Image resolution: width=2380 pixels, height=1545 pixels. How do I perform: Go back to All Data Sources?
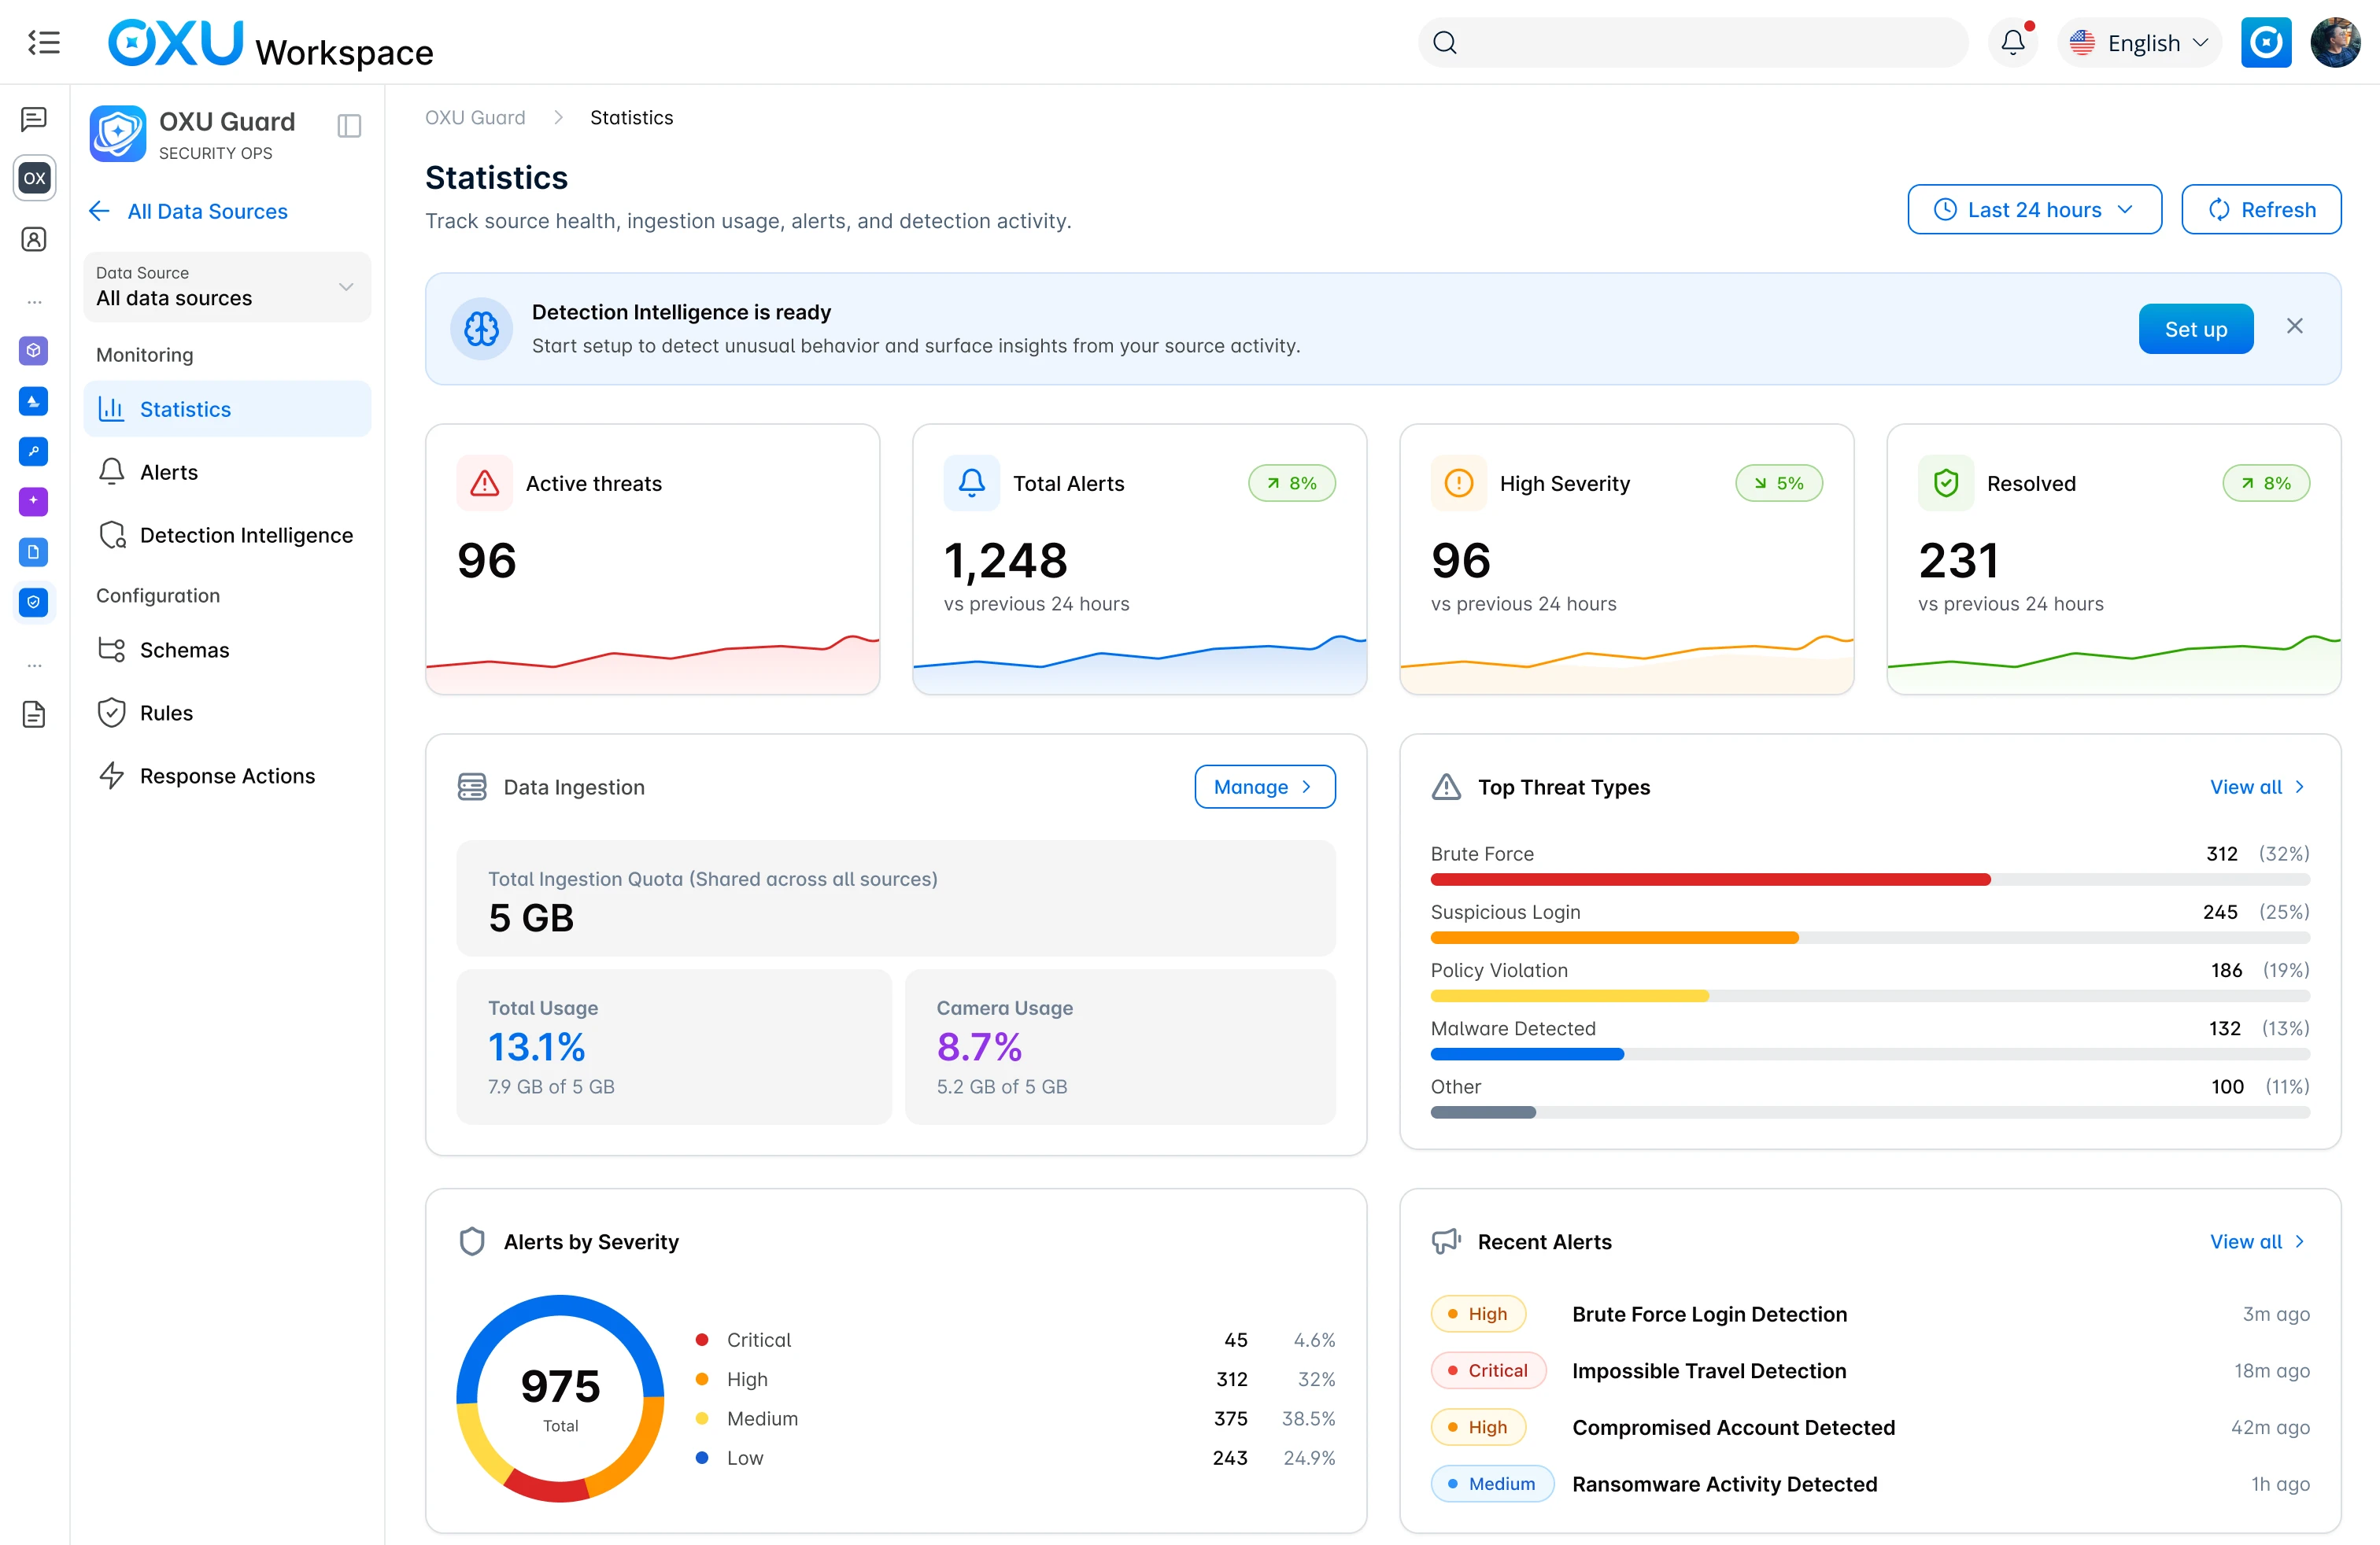[x=189, y=211]
